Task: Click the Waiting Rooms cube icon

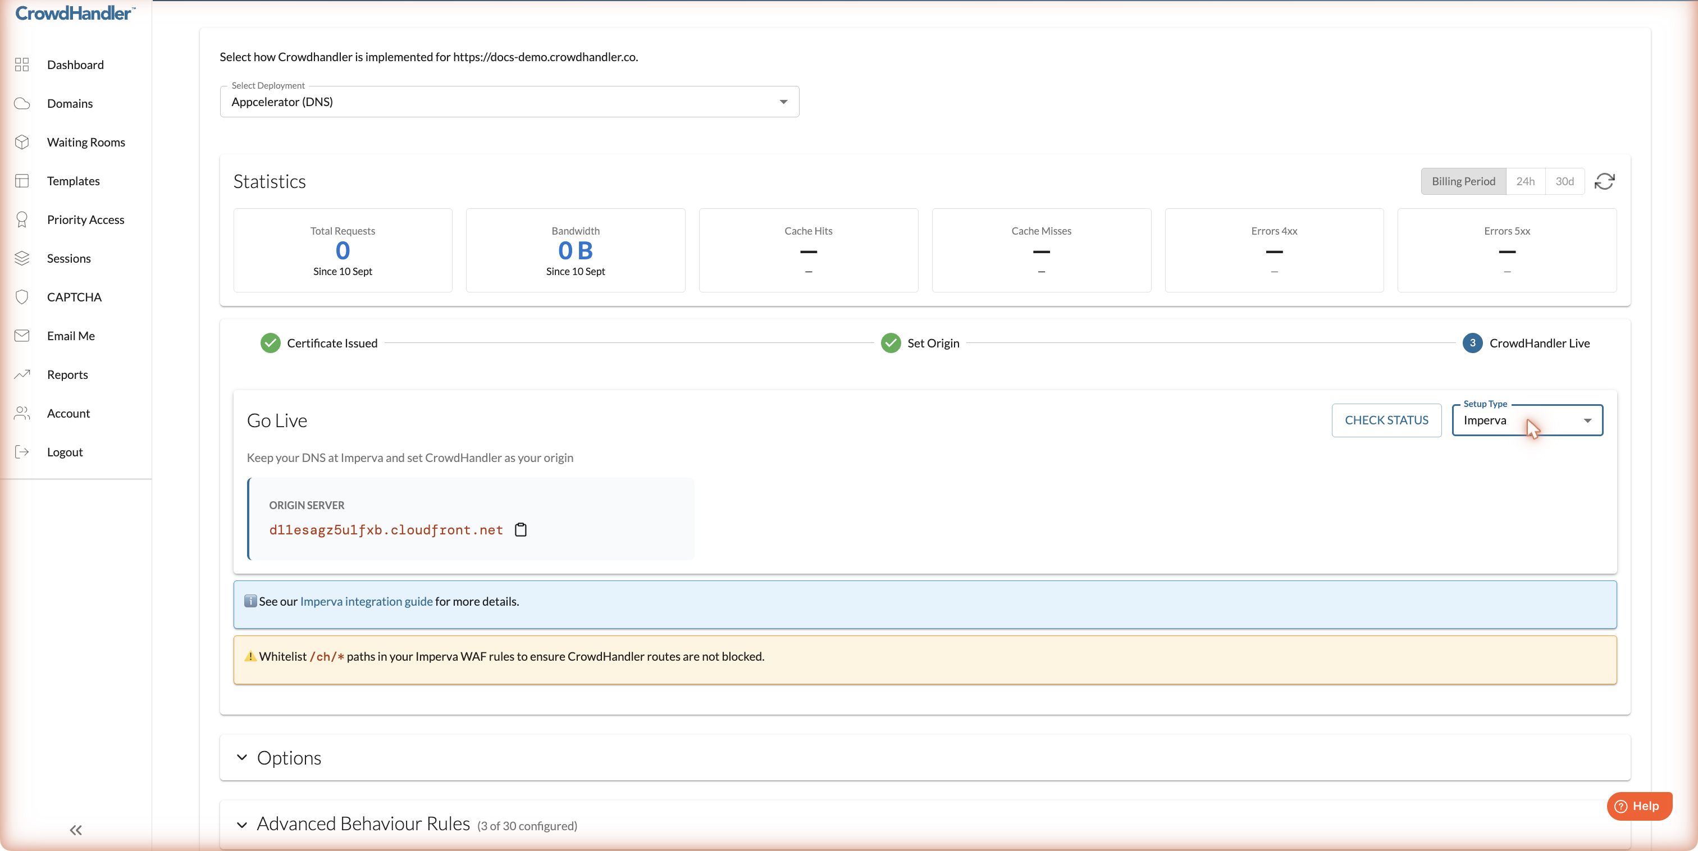Action: 22,143
